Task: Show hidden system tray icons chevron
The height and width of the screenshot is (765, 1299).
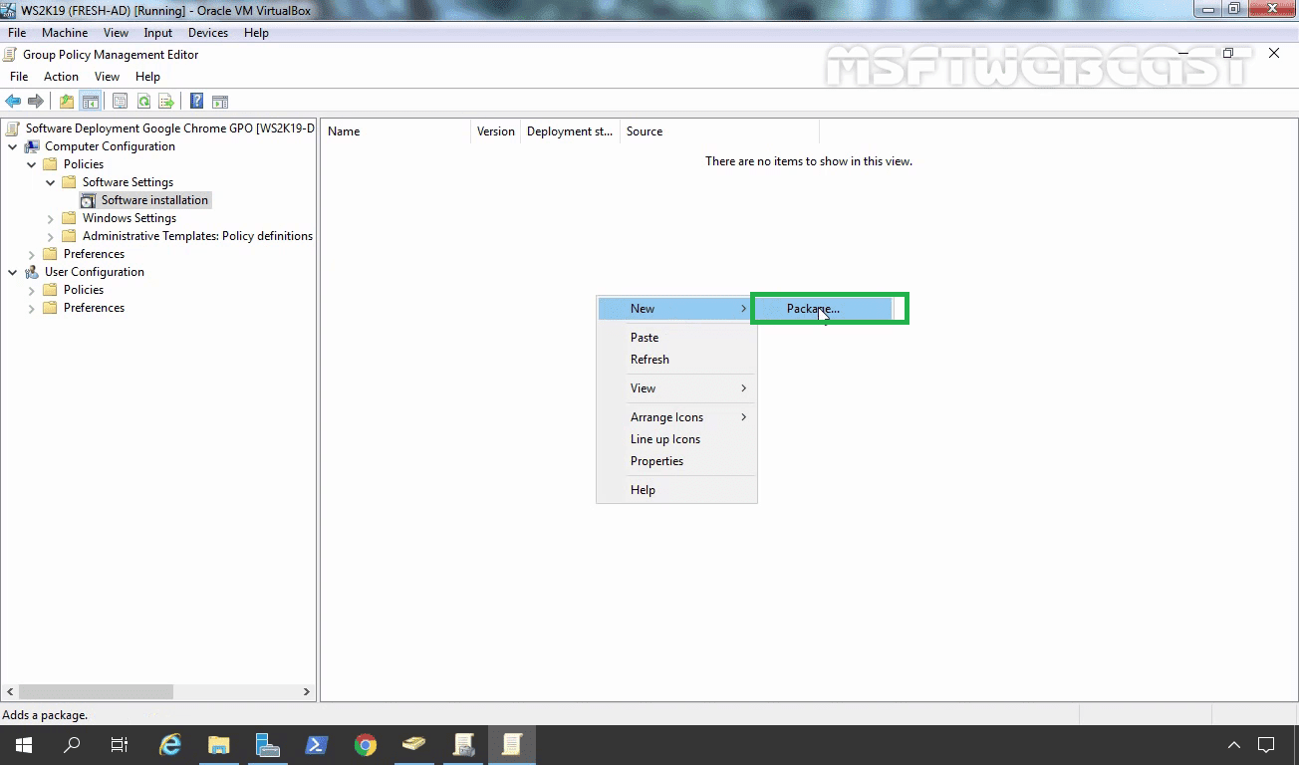Action: point(1233,744)
